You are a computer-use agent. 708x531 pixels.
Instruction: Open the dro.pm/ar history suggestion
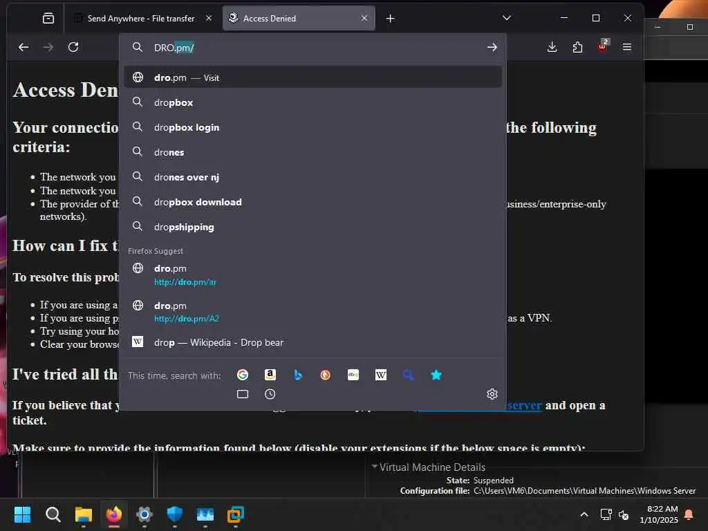click(313, 274)
